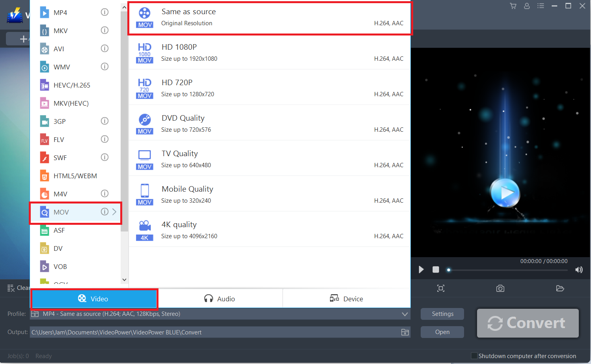Click the info icon next to M4V
Screen dimensions: 591x364
104,194
